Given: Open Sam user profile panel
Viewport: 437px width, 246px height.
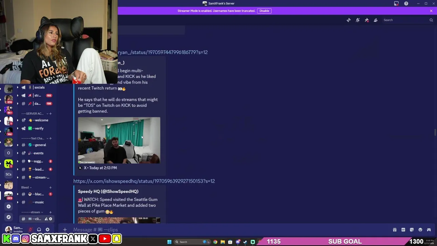Looking at the screenshot, I should pos(14,229).
